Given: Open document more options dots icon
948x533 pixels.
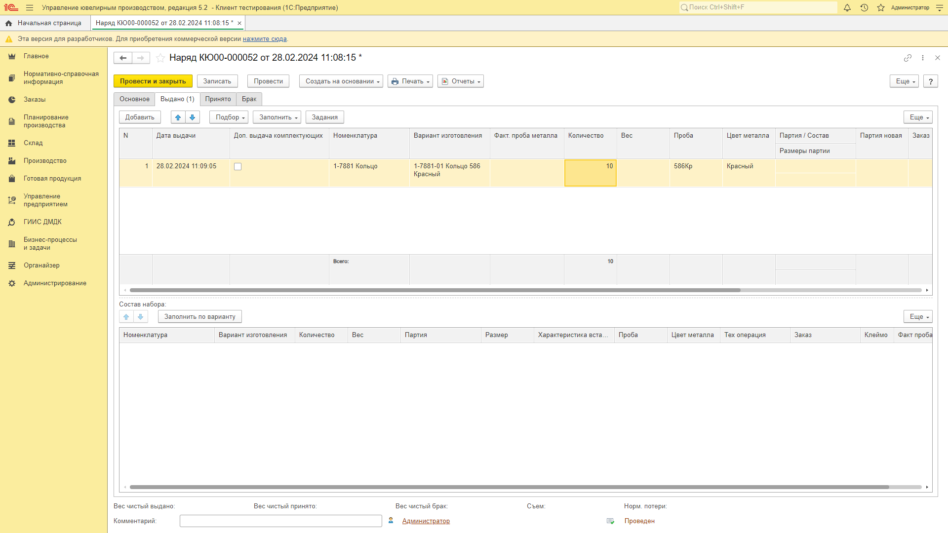Looking at the screenshot, I should [x=923, y=58].
